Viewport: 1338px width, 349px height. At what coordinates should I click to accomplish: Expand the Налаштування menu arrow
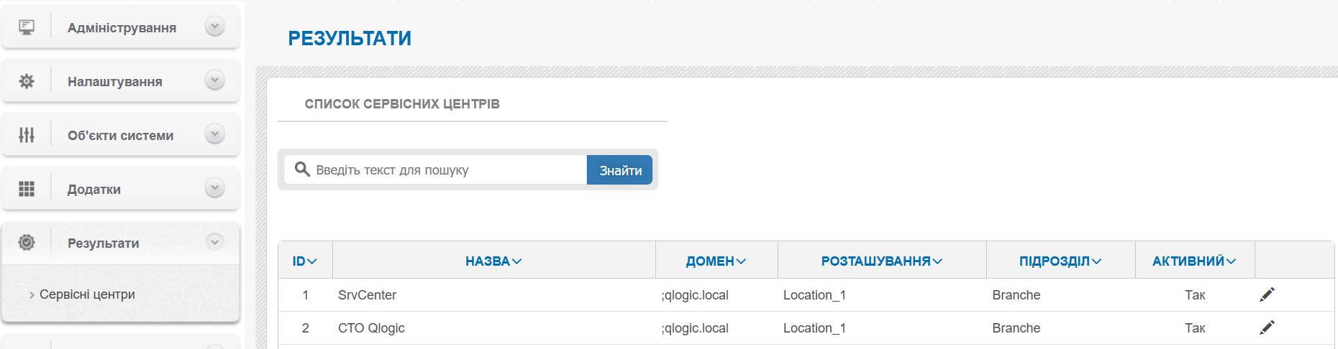214,80
